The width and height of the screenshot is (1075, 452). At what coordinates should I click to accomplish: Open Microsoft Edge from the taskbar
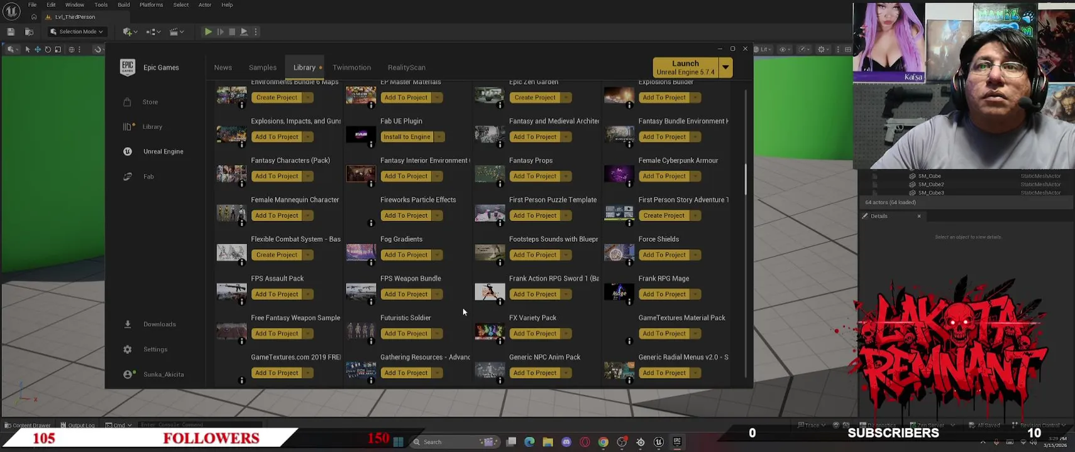click(529, 442)
